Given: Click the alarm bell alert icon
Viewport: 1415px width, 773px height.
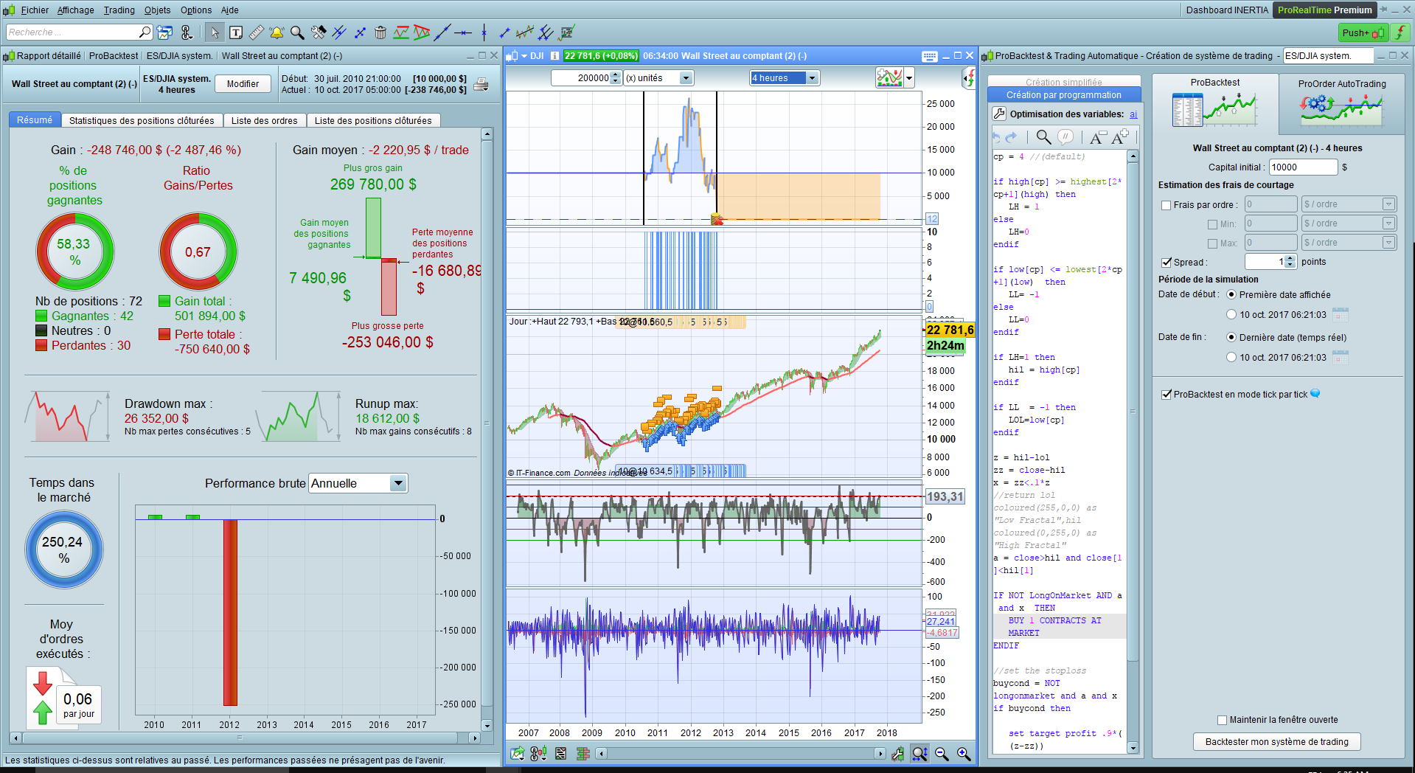Looking at the screenshot, I should point(277,32).
